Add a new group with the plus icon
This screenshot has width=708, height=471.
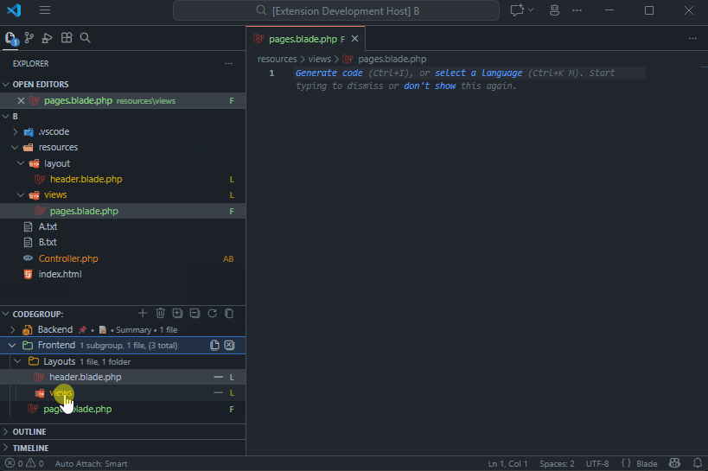point(143,313)
